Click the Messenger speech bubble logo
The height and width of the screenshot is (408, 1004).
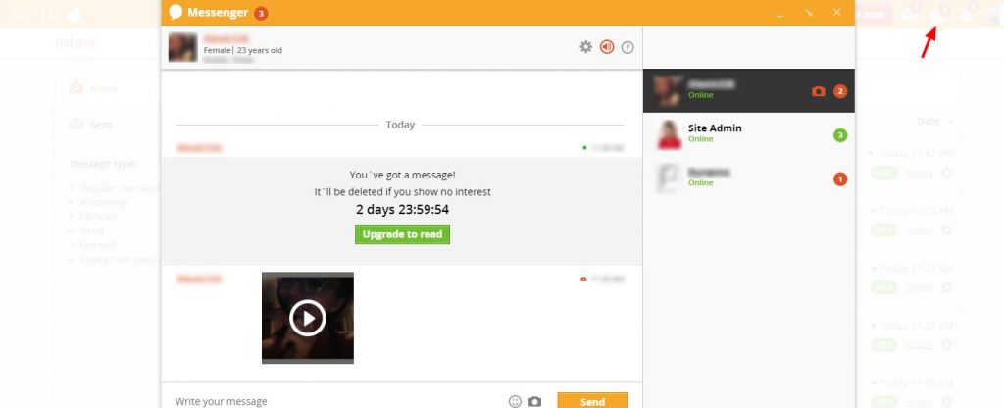tap(176, 12)
